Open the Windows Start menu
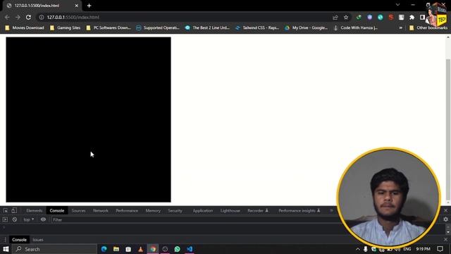The width and height of the screenshot is (451, 254). point(6,249)
